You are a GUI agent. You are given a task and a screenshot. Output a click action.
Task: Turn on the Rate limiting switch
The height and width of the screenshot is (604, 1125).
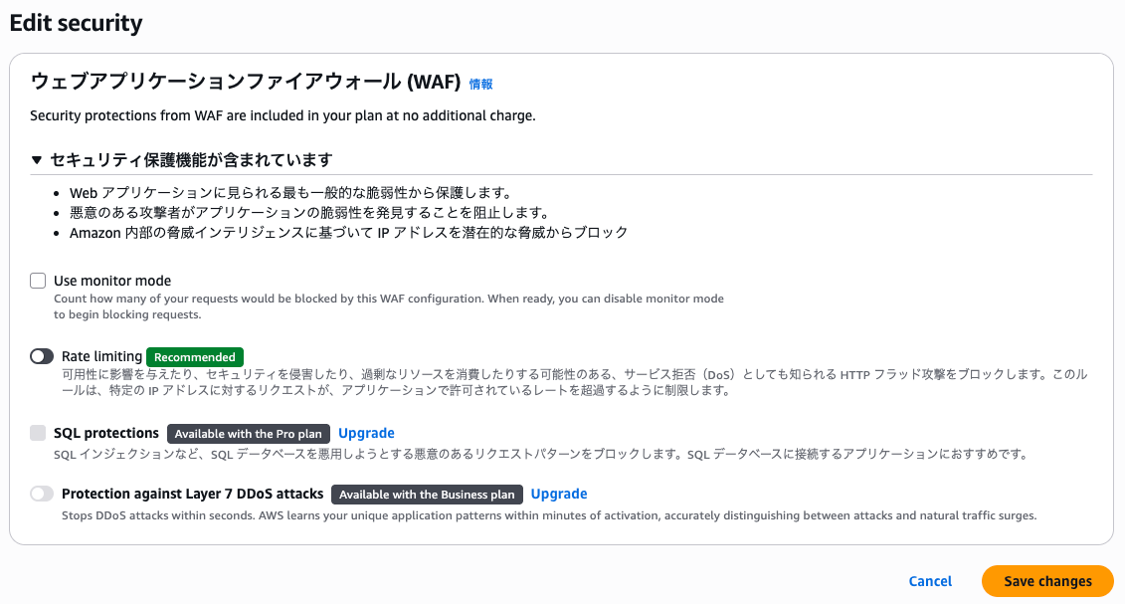(42, 356)
